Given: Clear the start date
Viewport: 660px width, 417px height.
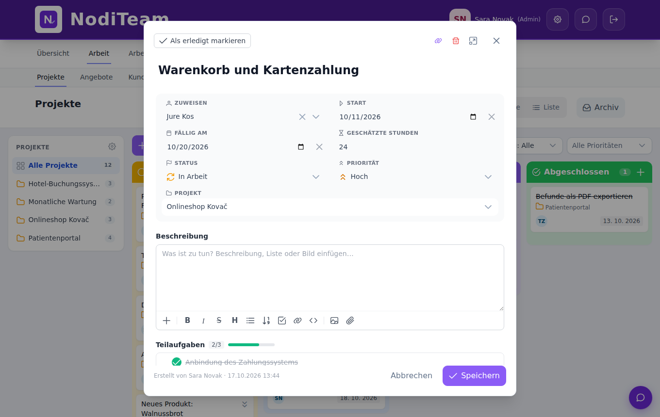Looking at the screenshot, I should 492,117.
